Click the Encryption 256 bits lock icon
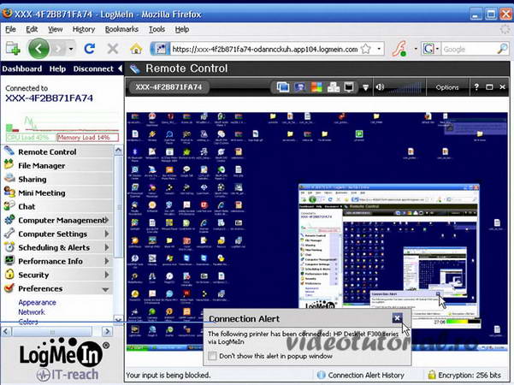514x385 pixels. [431, 375]
